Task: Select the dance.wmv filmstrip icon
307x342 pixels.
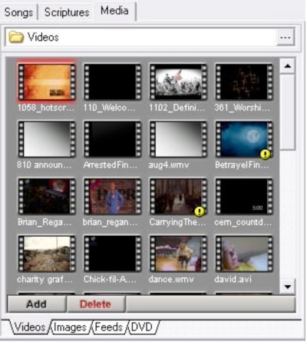Action: pyautogui.click(x=178, y=254)
